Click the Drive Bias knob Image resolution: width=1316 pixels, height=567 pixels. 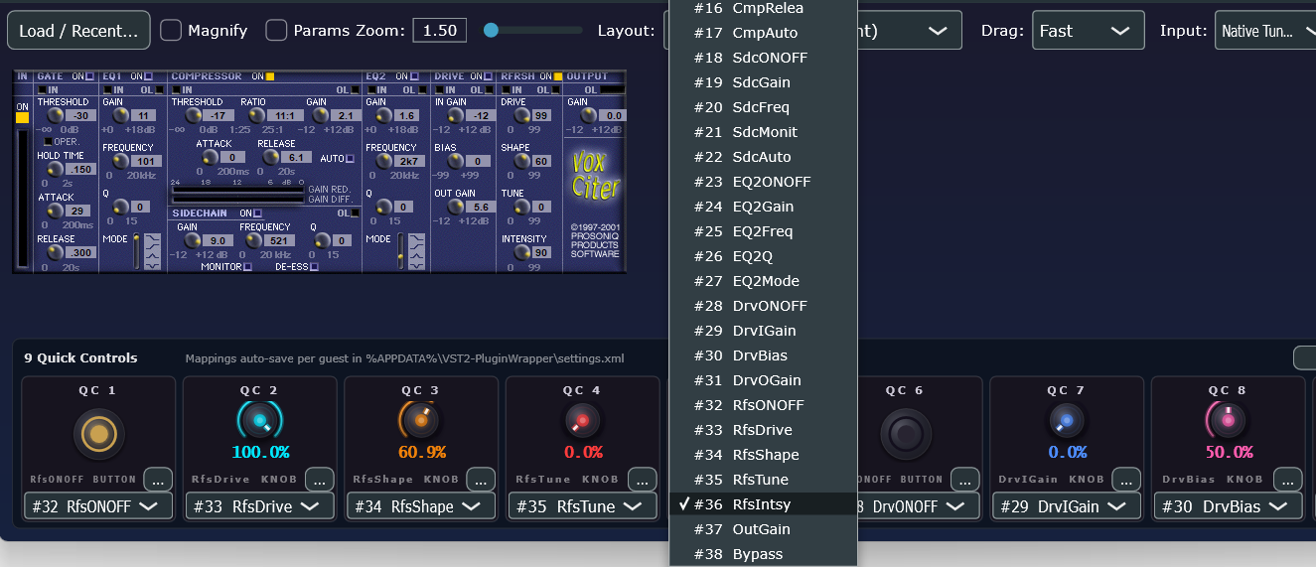455,161
